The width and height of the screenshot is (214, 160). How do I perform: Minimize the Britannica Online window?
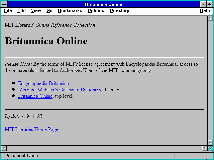coord(203,4)
